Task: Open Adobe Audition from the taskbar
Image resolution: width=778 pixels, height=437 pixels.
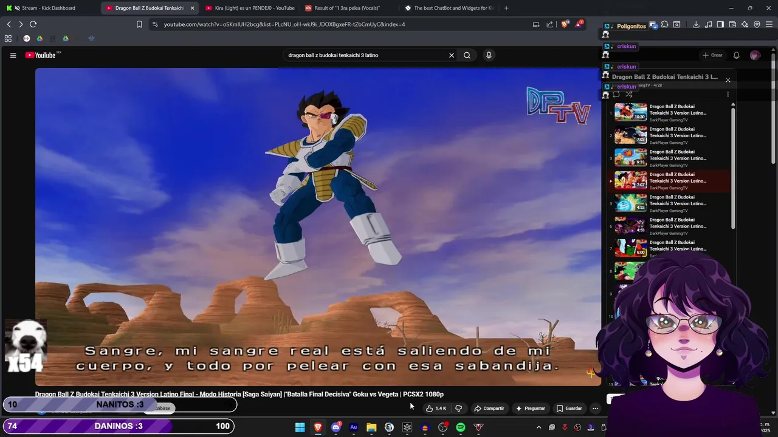Action: point(353,427)
